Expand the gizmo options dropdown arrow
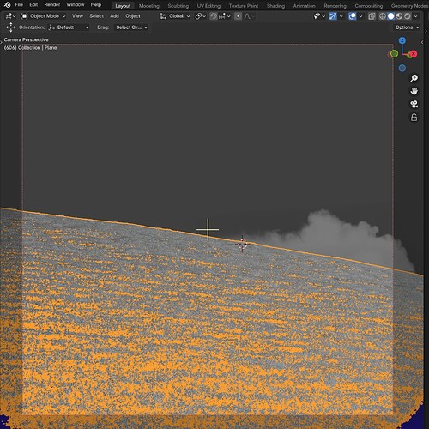The height and width of the screenshot is (429, 429). click(341, 16)
